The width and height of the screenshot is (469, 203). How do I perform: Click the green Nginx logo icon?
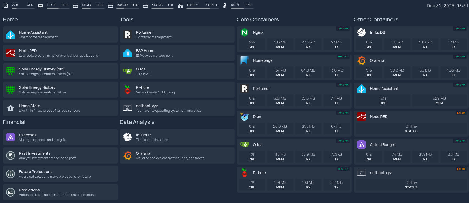(x=245, y=32)
